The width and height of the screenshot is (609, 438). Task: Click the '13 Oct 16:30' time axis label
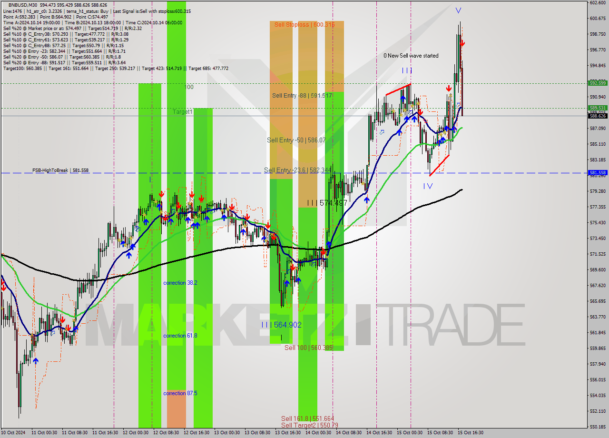pos(288,433)
